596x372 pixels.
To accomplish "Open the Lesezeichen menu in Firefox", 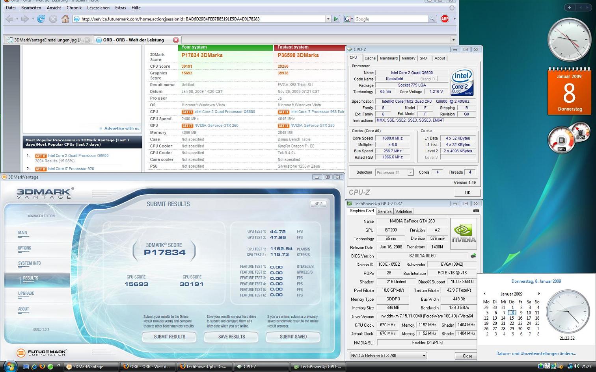I will click(x=98, y=8).
